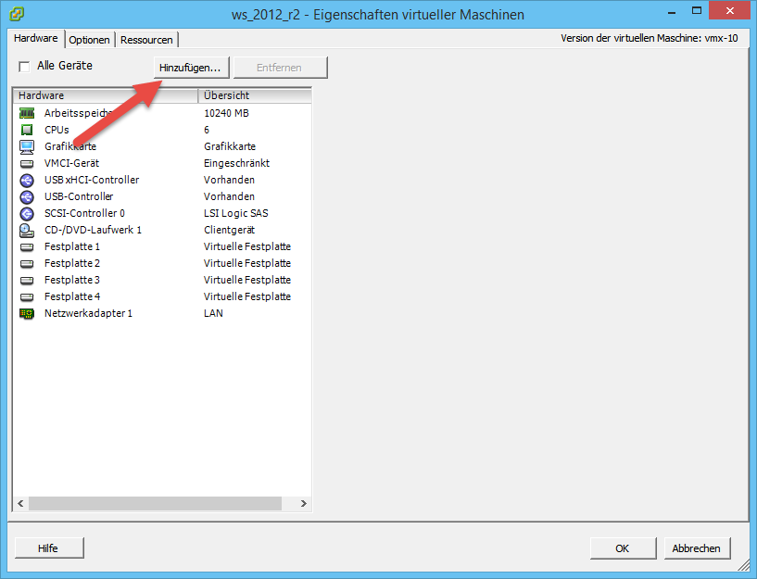Image resolution: width=757 pixels, height=579 pixels.
Task: Click the Netzwerkadapter 1 network card icon
Action: pyautogui.click(x=27, y=313)
